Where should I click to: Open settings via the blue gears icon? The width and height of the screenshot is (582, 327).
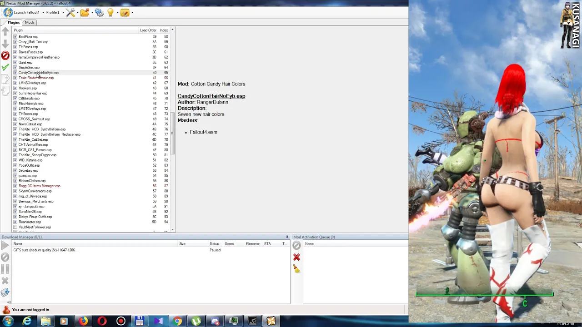pyautogui.click(x=99, y=13)
